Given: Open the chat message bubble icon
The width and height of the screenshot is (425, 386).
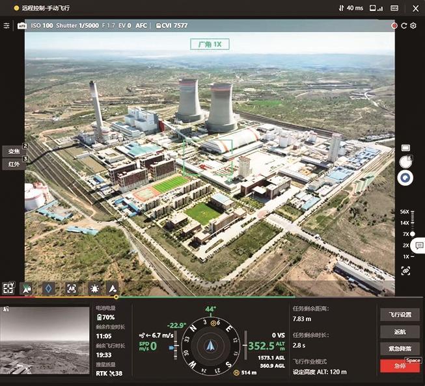Looking at the screenshot, I should (x=418, y=246).
